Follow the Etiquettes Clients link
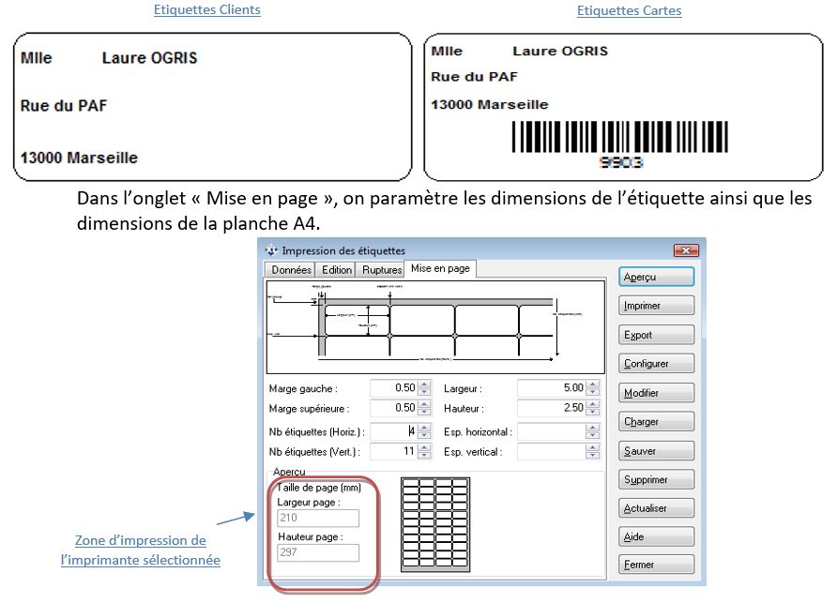This screenshot has width=837, height=603. point(206,10)
